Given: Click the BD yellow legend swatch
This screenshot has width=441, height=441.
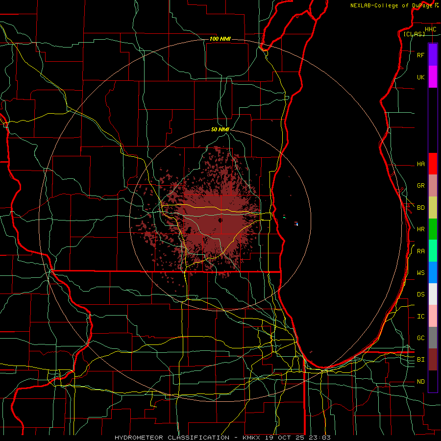Looking at the screenshot, I should point(433,208).
